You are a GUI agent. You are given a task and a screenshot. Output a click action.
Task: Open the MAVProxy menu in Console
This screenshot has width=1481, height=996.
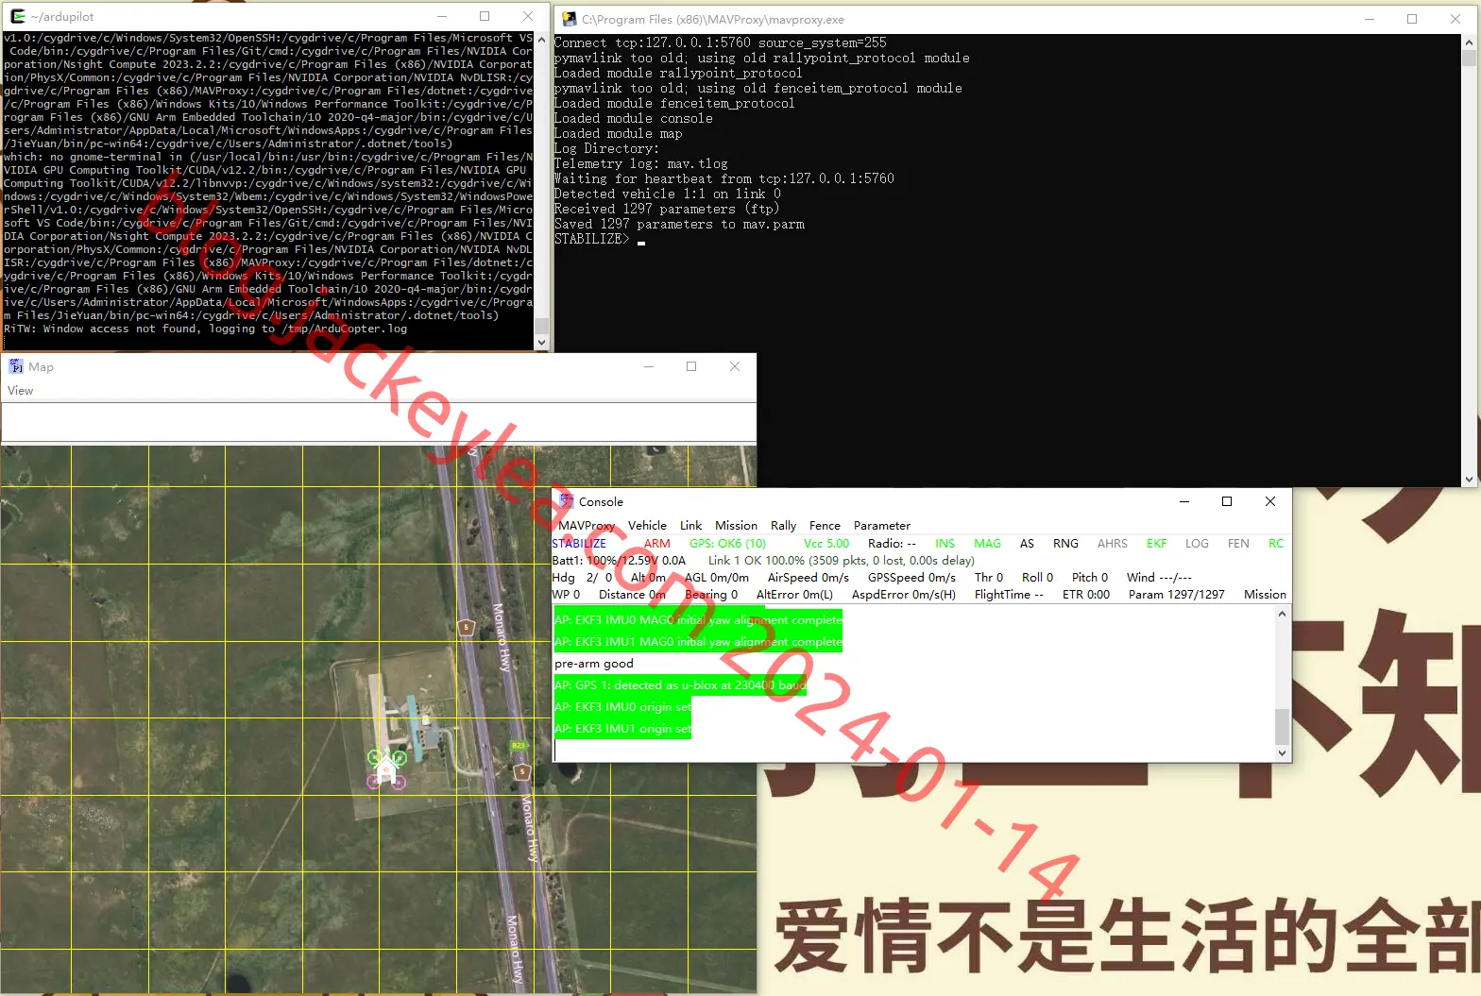pyautogui.click(x=587, y=526)
